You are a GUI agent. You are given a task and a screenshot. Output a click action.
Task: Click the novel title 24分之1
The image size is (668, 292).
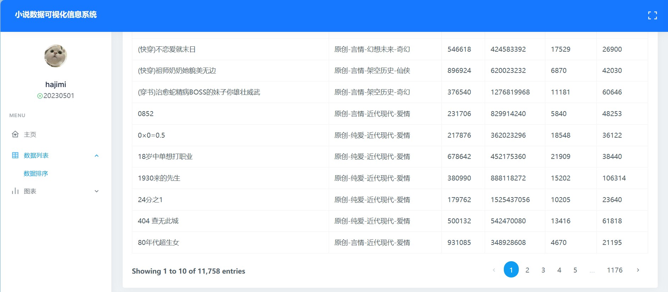tap(150, 200)
